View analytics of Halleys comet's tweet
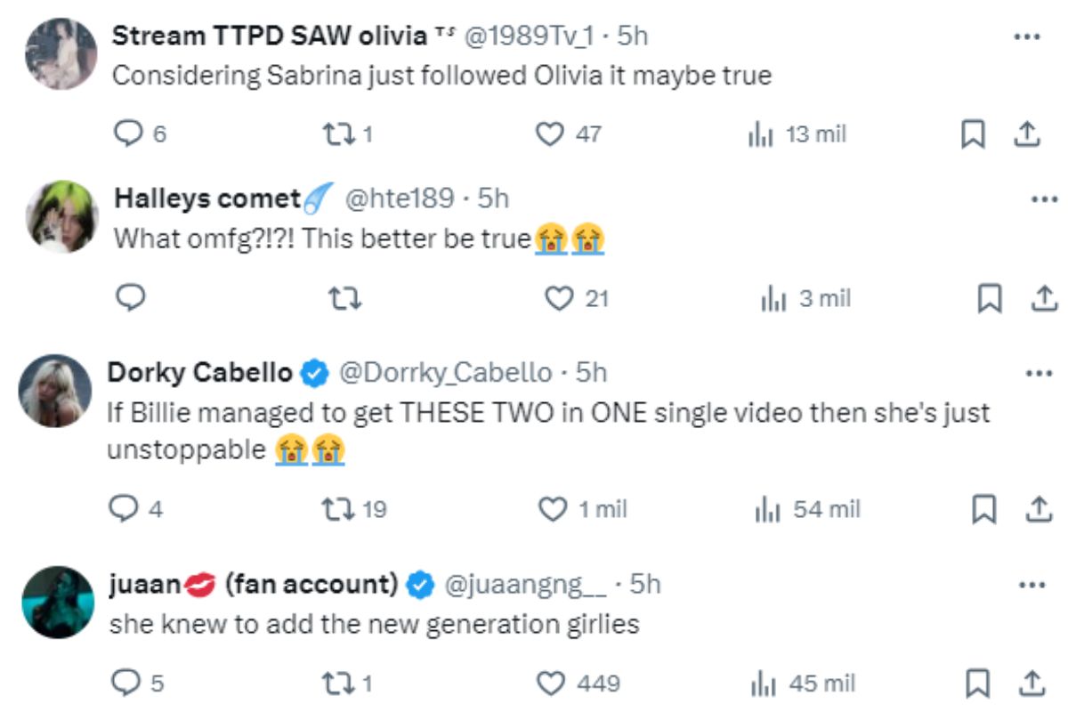 [771, 298]
